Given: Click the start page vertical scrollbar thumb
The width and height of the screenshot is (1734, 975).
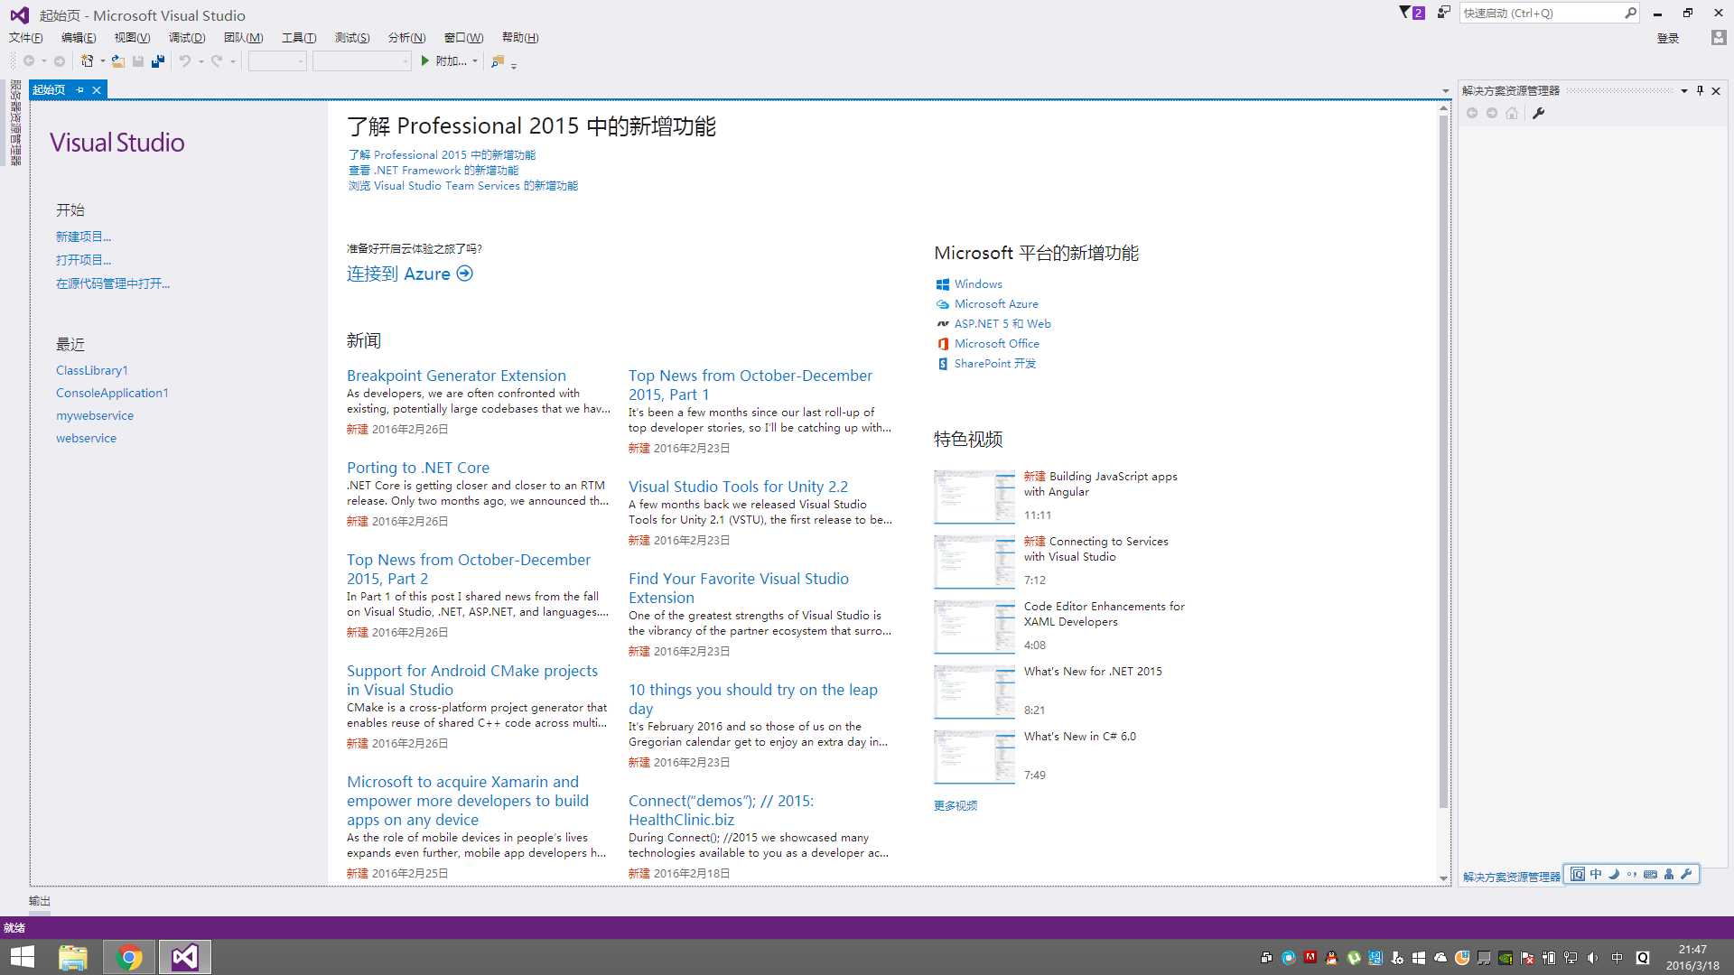Looking at the screenshot, I should pos(1443,460).
